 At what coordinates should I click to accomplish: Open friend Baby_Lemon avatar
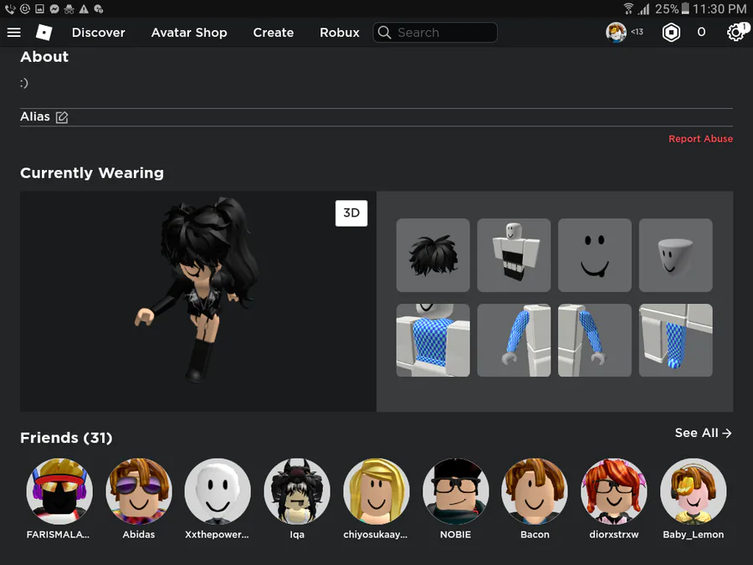point(694,491)
